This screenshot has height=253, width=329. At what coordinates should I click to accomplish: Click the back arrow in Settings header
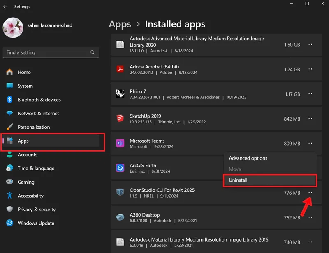[5, 7]
